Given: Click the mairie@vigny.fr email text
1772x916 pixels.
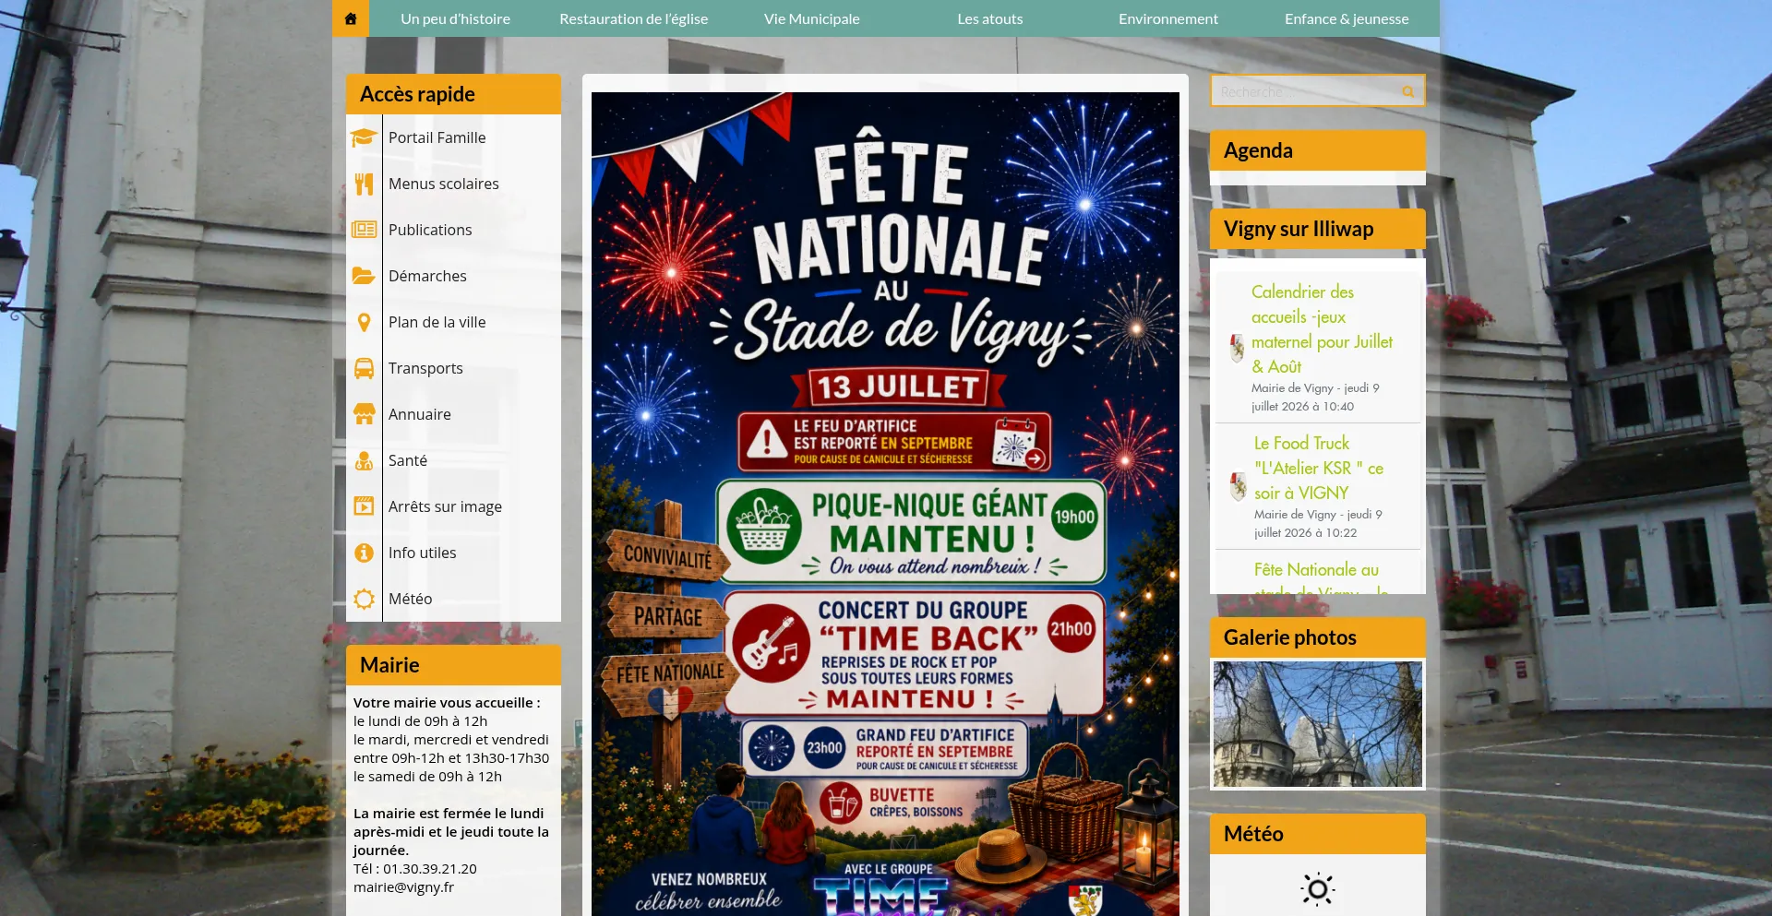Looking at the screenshot, I should coord(403,887).
